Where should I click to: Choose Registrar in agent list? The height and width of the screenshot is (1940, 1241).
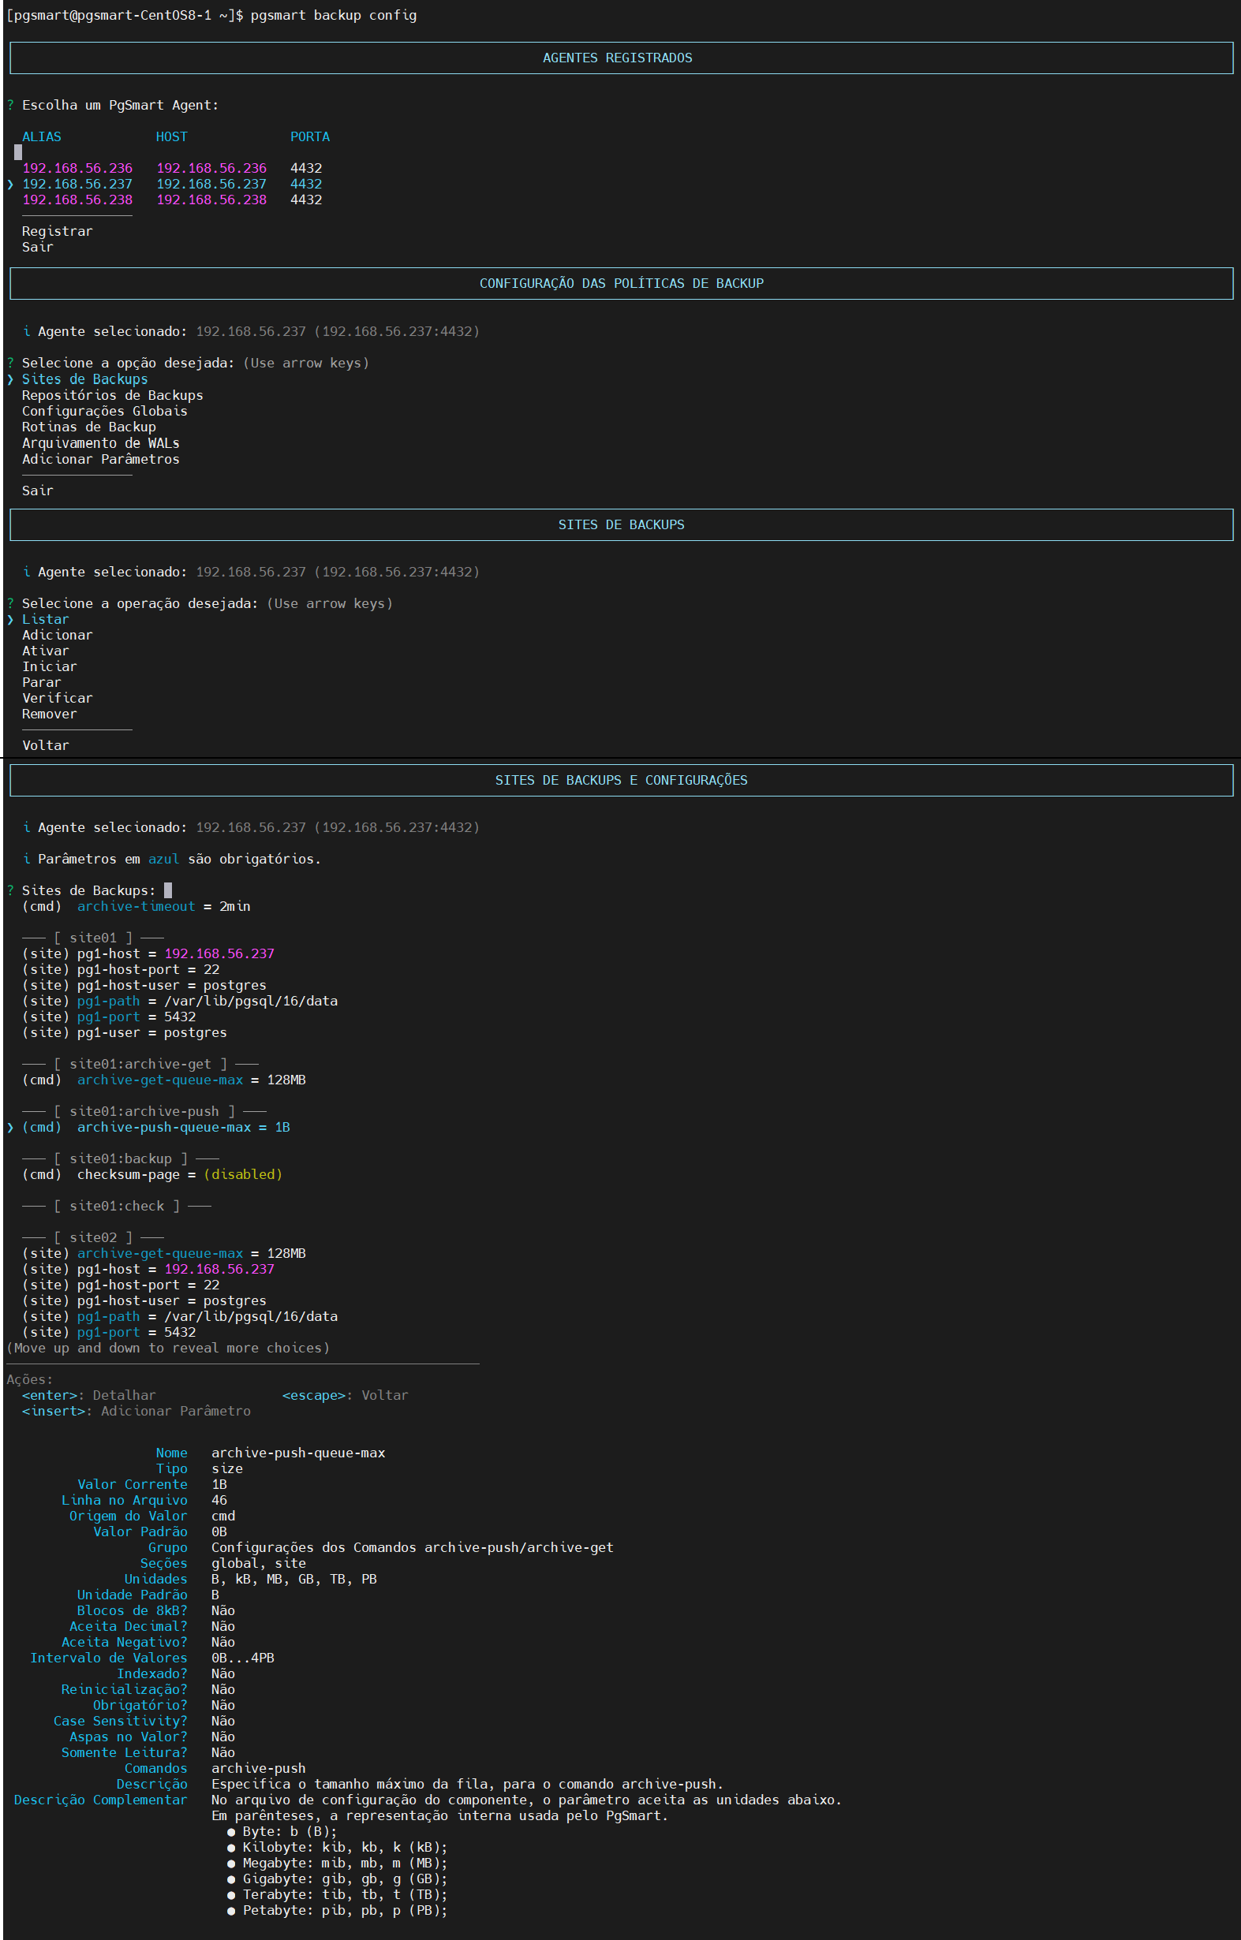(x=58, y=231)
